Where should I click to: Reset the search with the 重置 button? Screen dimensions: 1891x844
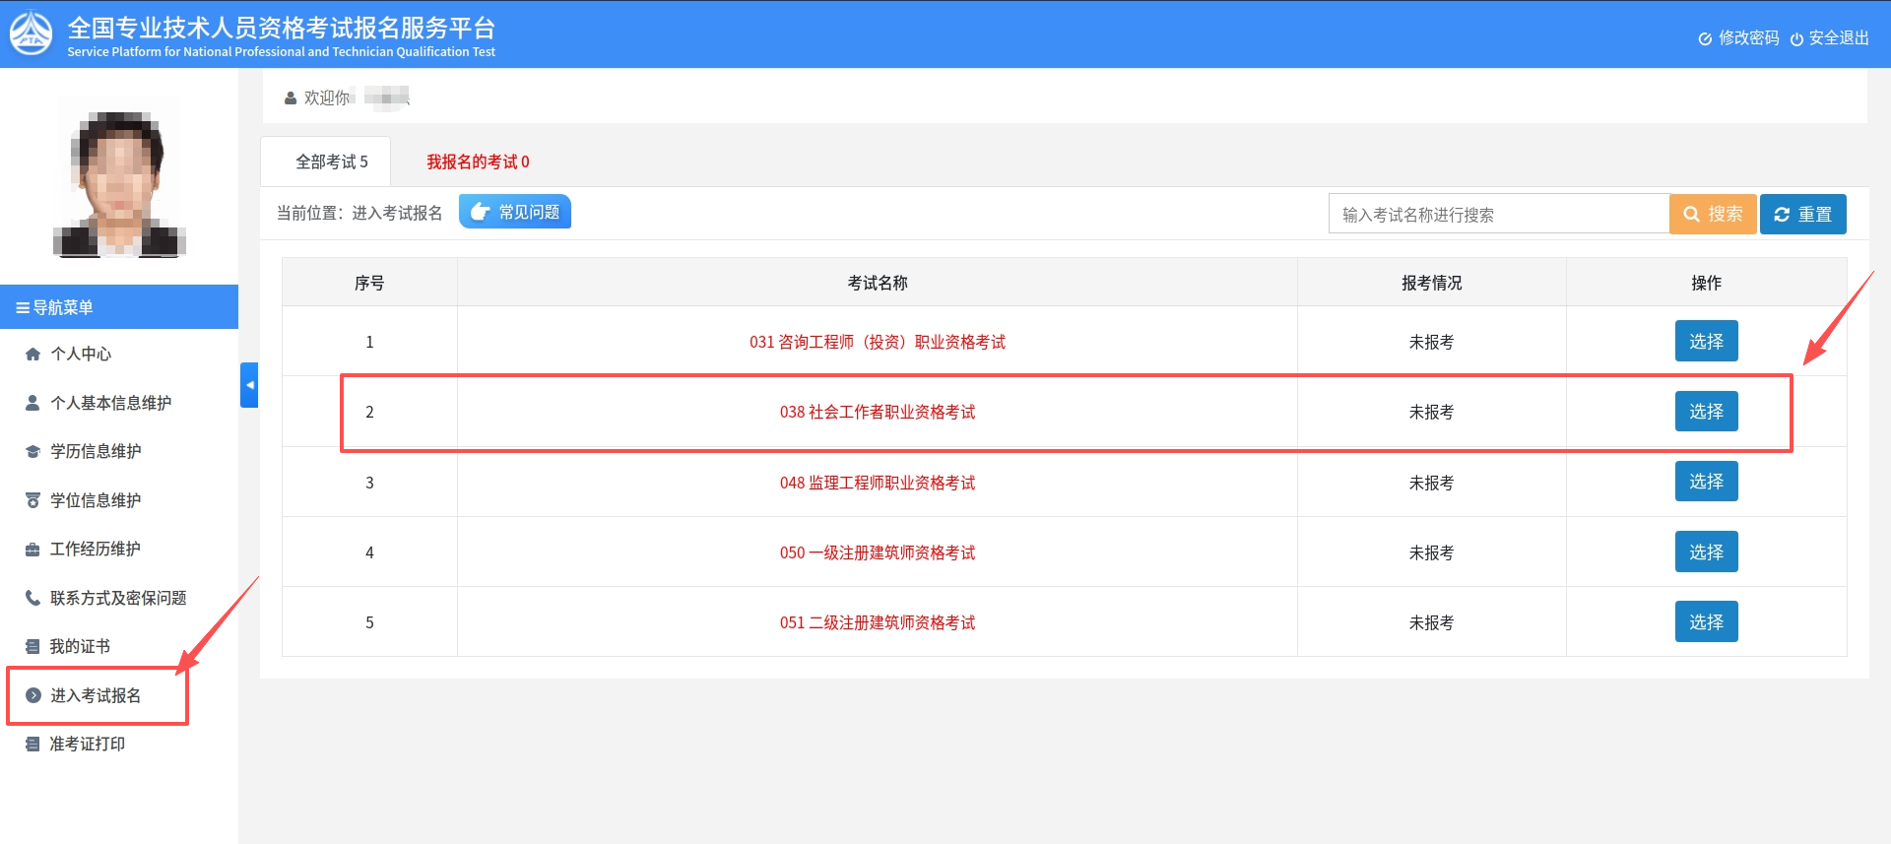1802,214
